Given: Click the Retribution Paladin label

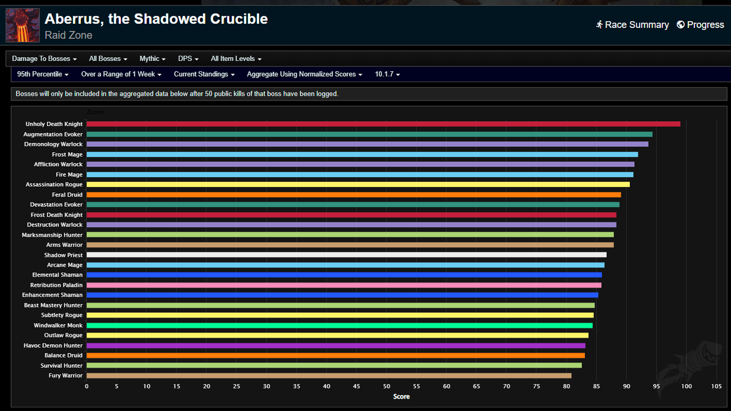Looking at the screenshot, I should click(x=57, y=285).
